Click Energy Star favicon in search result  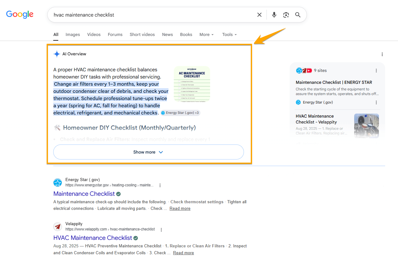[x=58, y=183]
